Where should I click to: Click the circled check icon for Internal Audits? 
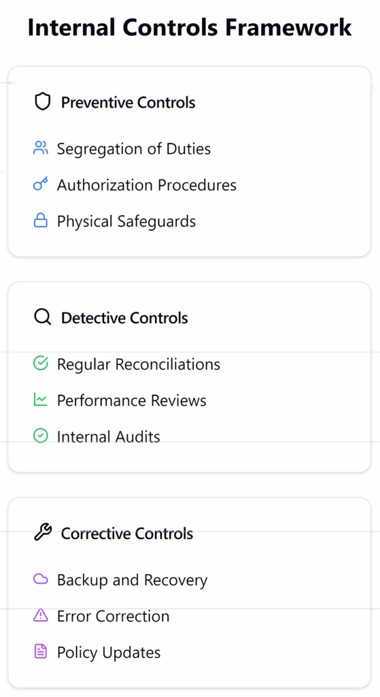40,436
